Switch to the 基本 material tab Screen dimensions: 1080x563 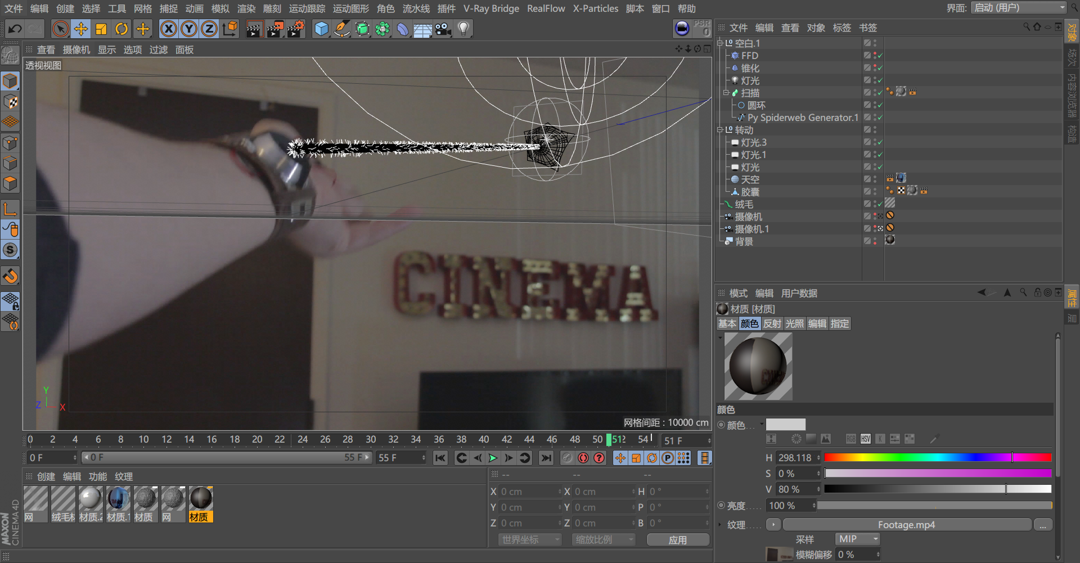[727, 323]
